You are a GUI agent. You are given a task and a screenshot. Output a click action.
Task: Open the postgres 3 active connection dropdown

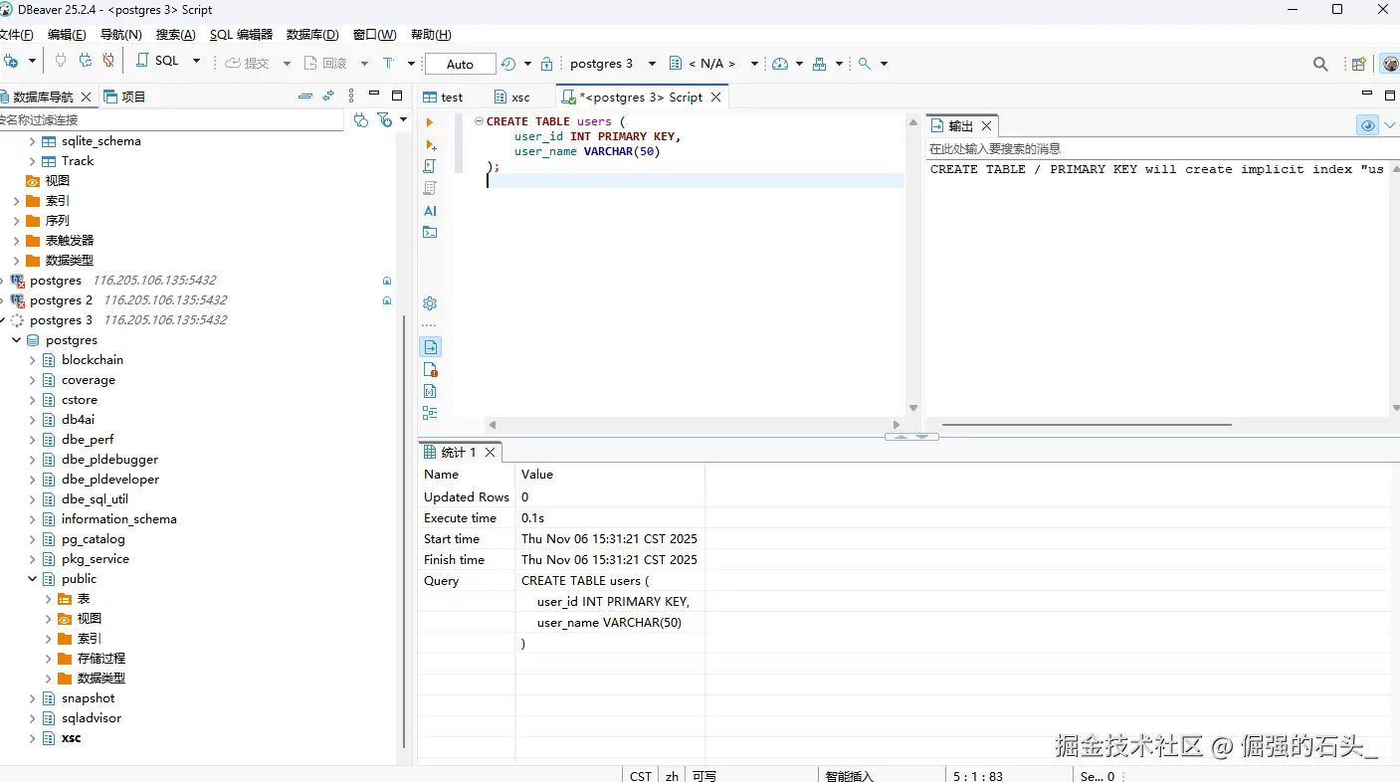tap(611, 64)
